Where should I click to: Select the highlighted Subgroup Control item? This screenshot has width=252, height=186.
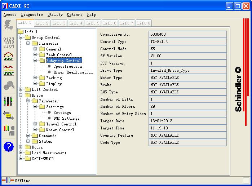(64, 61)
